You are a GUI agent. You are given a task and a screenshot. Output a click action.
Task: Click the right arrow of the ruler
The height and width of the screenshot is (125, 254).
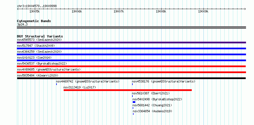pos(245,9)
